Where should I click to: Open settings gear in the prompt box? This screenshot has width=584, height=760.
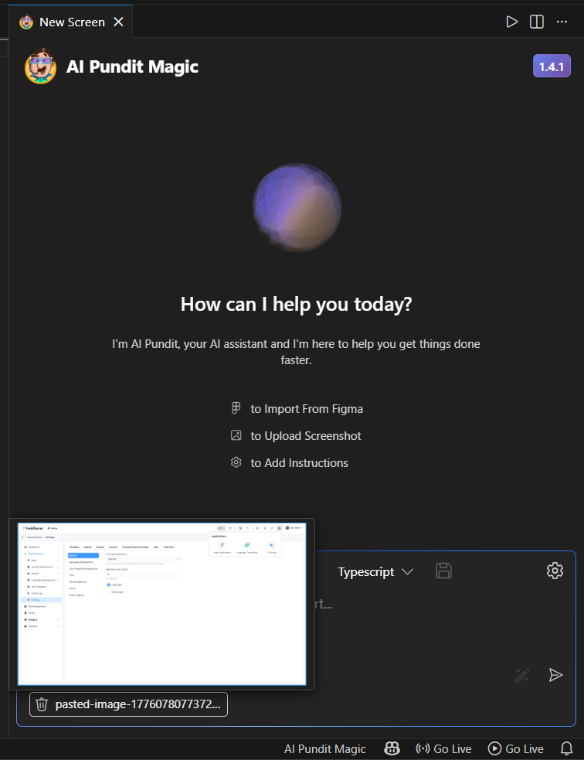pyautogui.click(x=555, y=571)
